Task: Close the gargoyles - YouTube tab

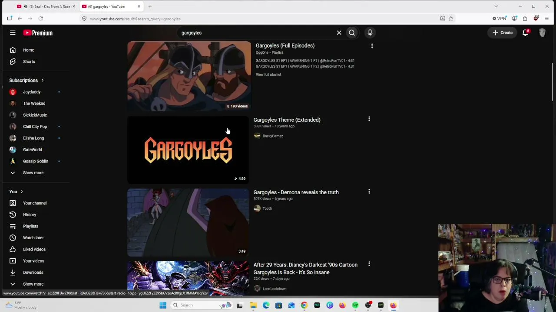Action: tap(139, 6)
